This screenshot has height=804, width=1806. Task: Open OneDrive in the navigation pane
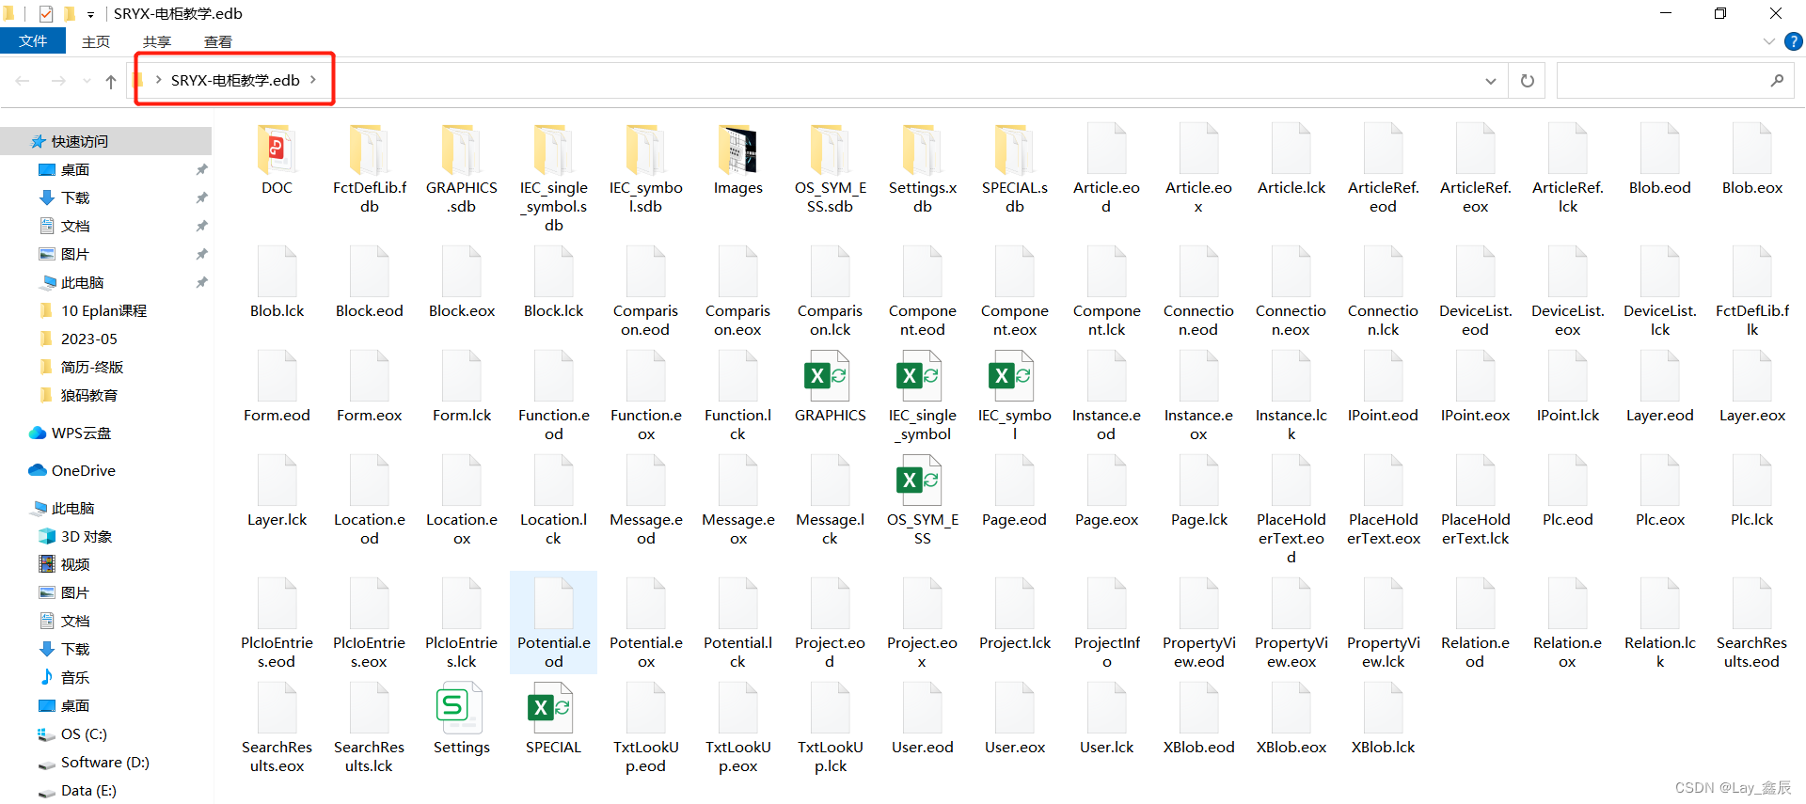pyautogui.click(x=83, y=470)
